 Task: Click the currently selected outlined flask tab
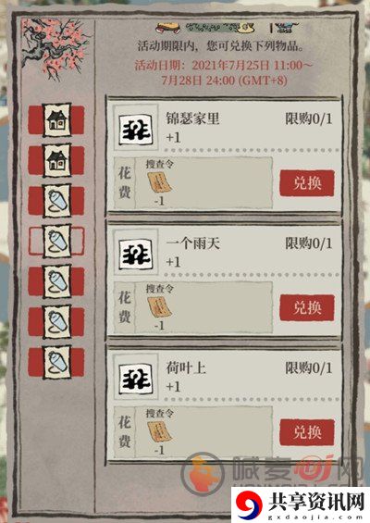tap(56, 242)
